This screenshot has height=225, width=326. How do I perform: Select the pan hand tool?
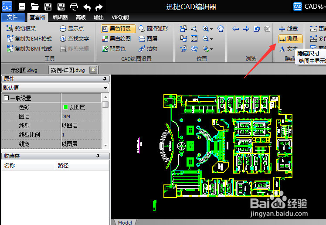pos(221,28)
